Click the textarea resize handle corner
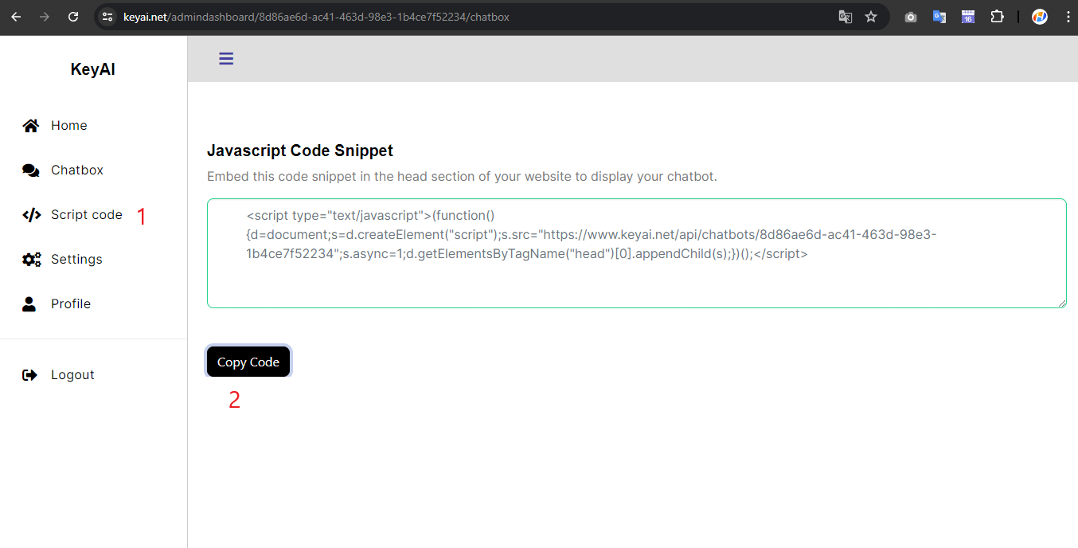The width and height of the screenshot is (1078, 548). pos(1062,303)
